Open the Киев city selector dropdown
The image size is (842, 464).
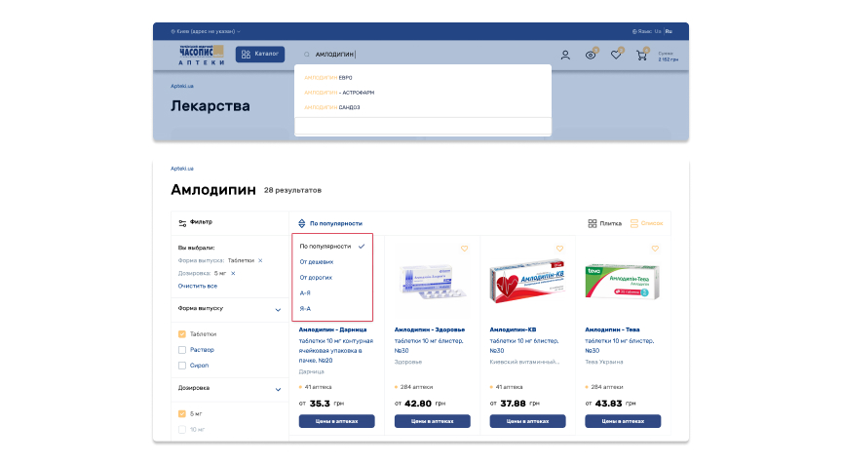pos(205,31)
